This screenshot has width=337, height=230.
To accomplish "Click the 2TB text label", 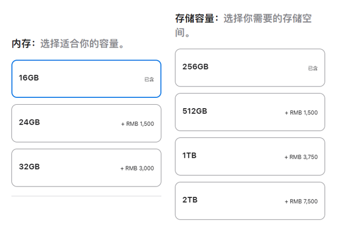I will click(x=190, y=200).
